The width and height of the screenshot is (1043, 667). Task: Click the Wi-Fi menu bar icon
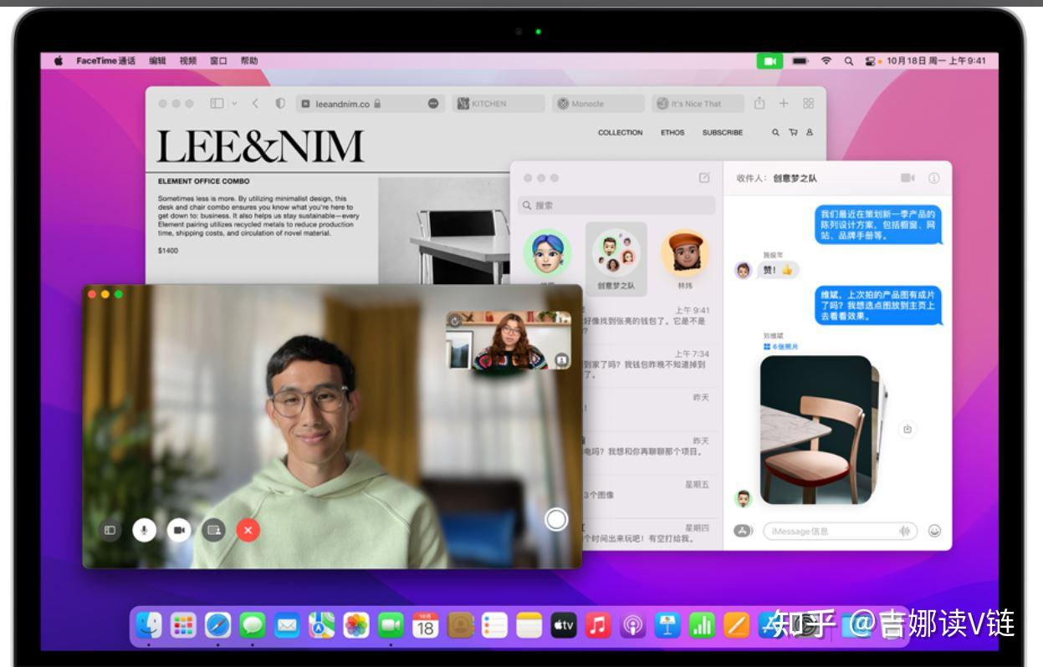coord(826,61)
